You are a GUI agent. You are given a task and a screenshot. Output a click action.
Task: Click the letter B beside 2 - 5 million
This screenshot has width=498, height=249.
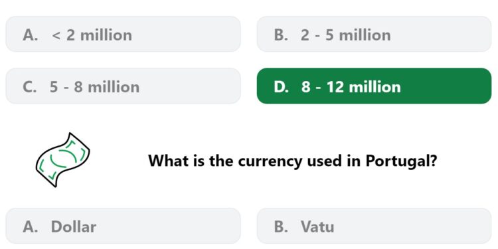pos(281,35)
